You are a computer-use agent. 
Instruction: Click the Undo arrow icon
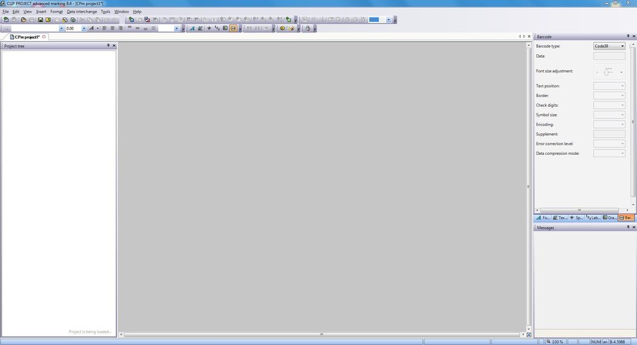(x=107, y=19)
